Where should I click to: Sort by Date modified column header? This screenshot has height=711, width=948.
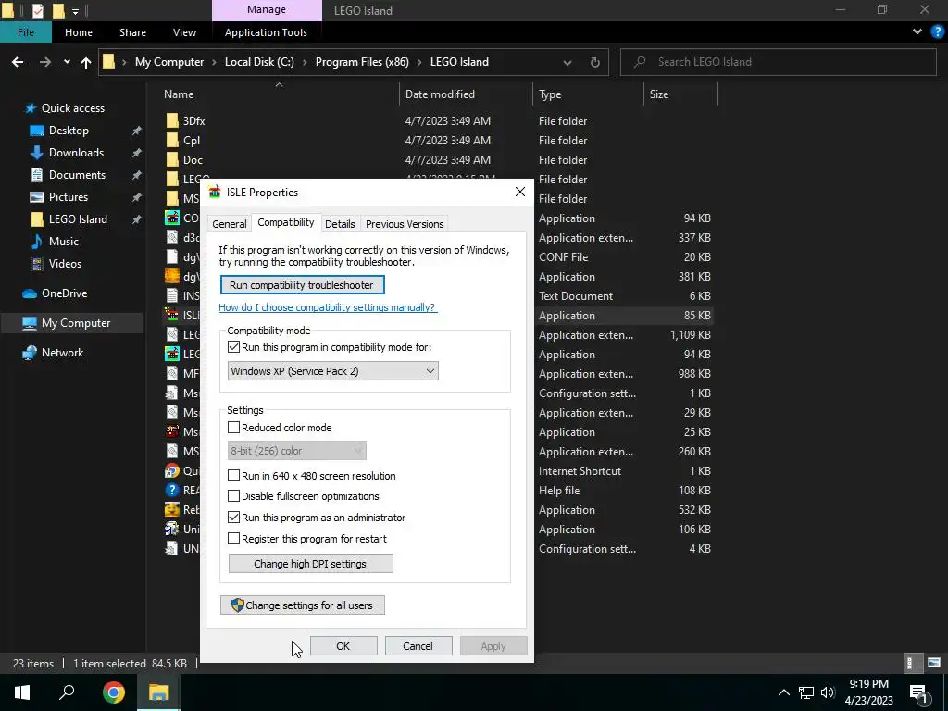pyautogui.click(x=466, y=94)
